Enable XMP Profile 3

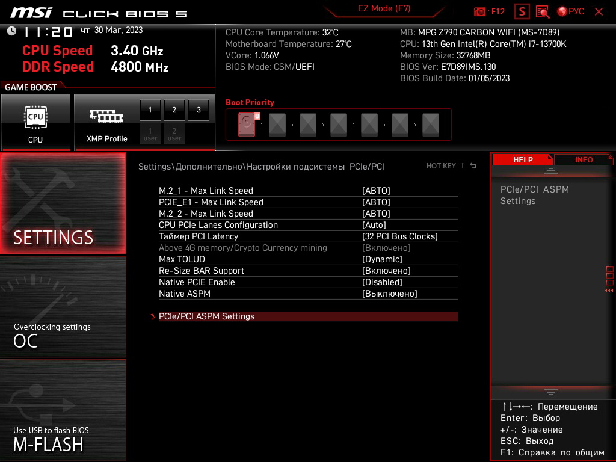tap(199, 110)
